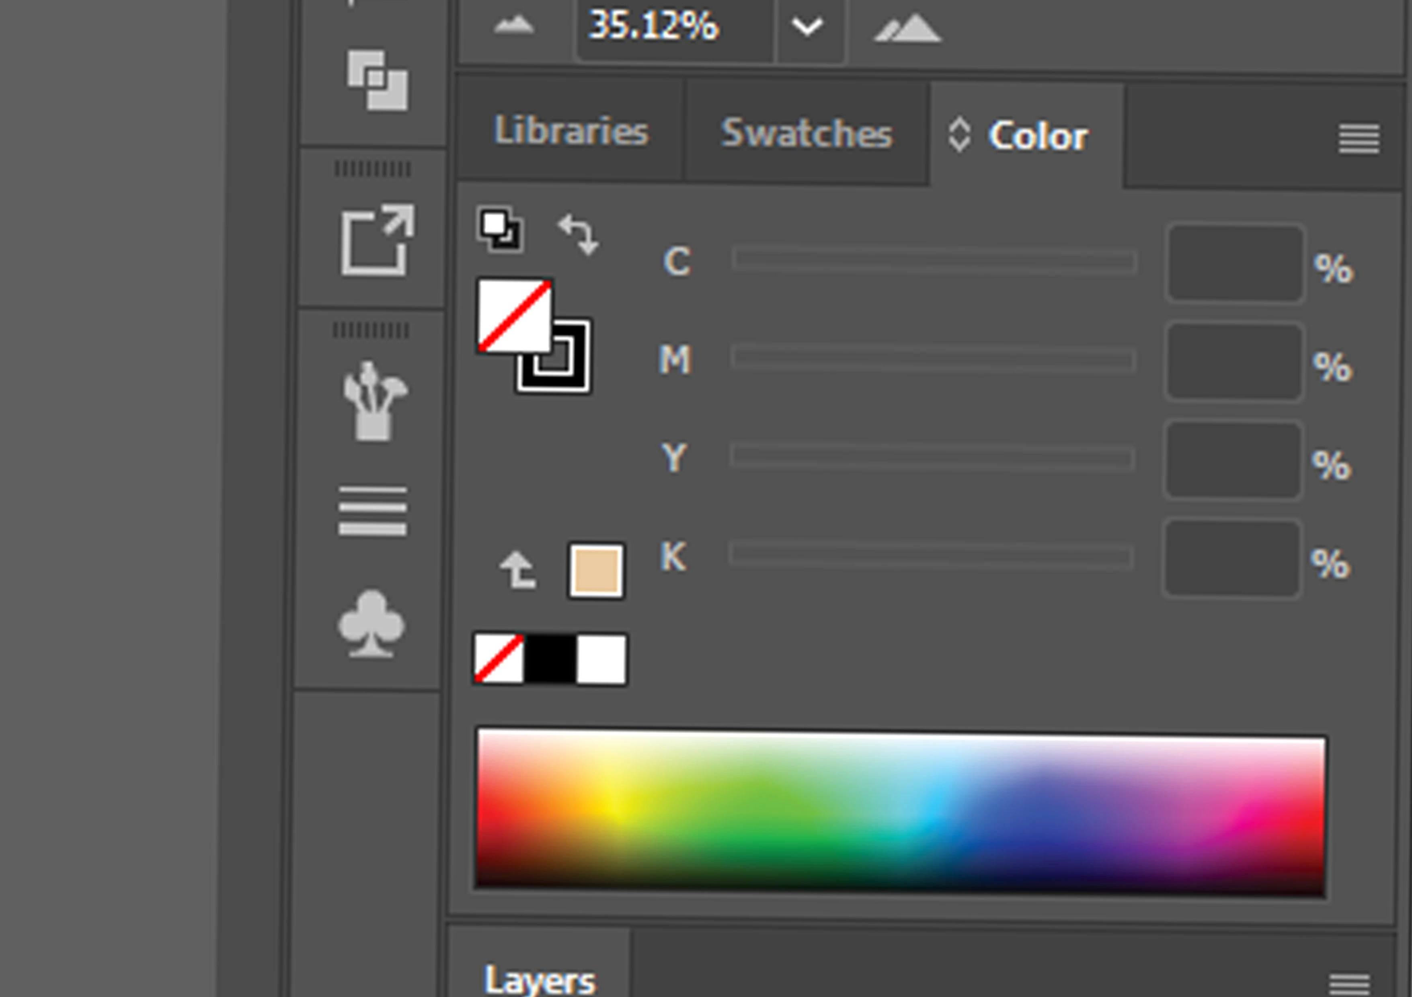Open the Brushes panel icon
The width and height of the screenshot is (1412, 997).
(x=375, y=401)
